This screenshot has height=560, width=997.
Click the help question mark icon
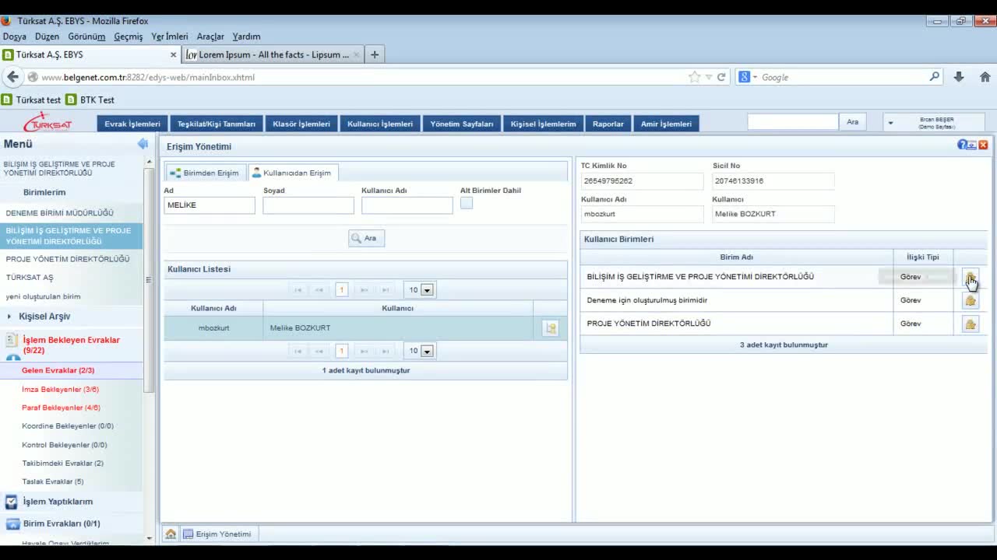(962, 145)
